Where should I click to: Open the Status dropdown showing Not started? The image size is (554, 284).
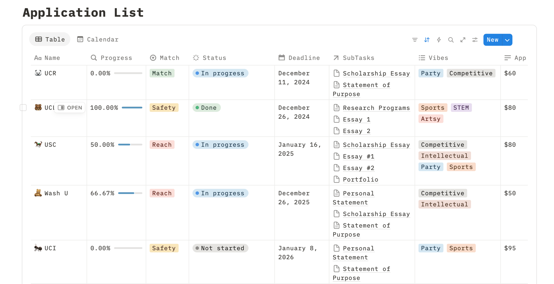(x=220, y=248)
